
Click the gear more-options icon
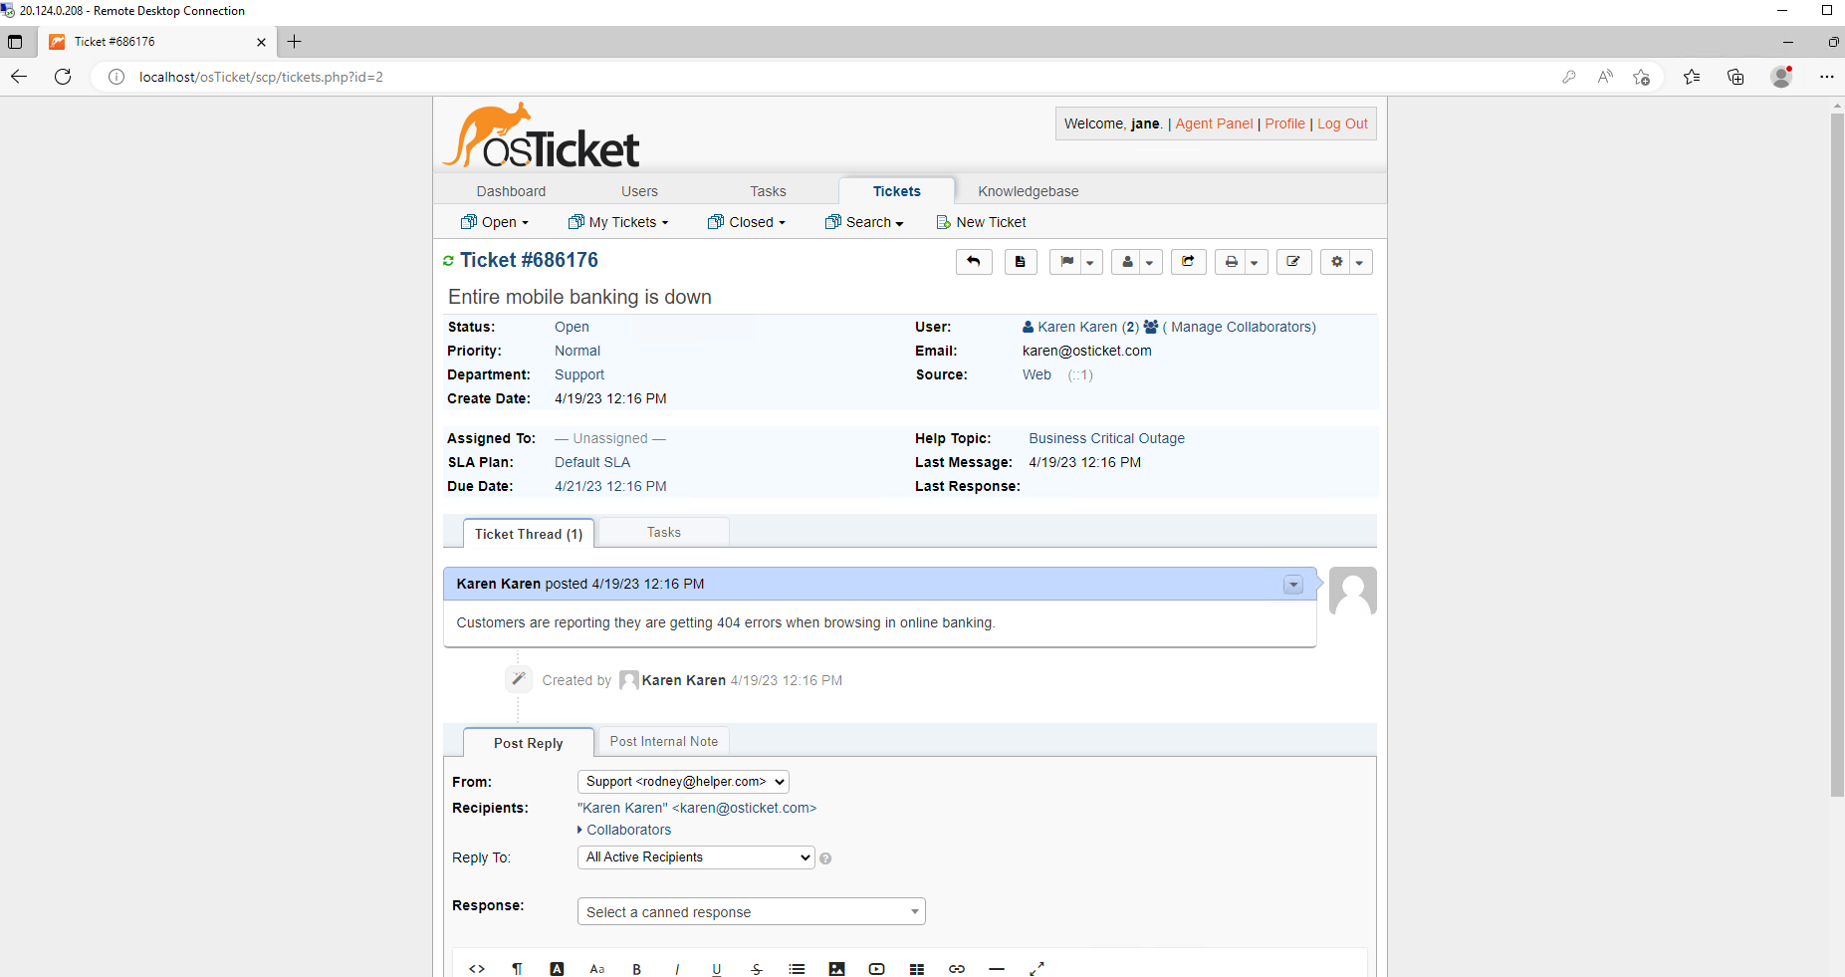1337,262
